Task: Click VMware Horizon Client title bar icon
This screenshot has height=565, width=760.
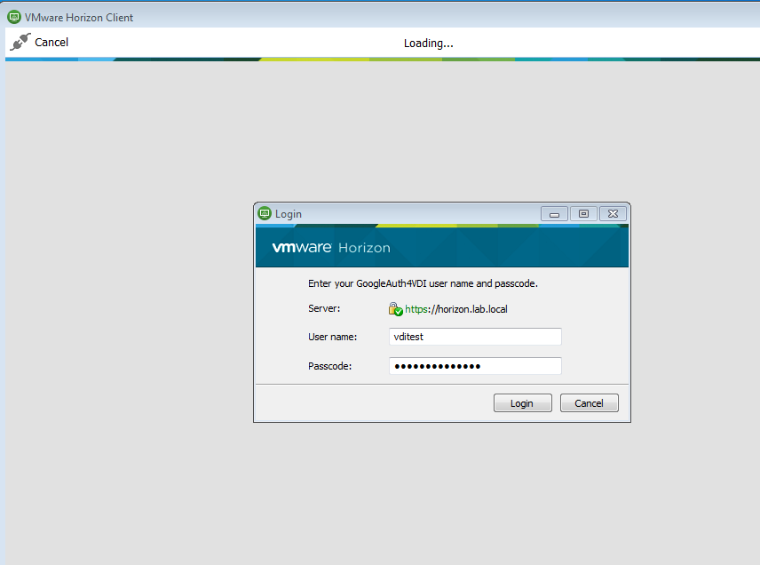Action: [x=14, y=18]
